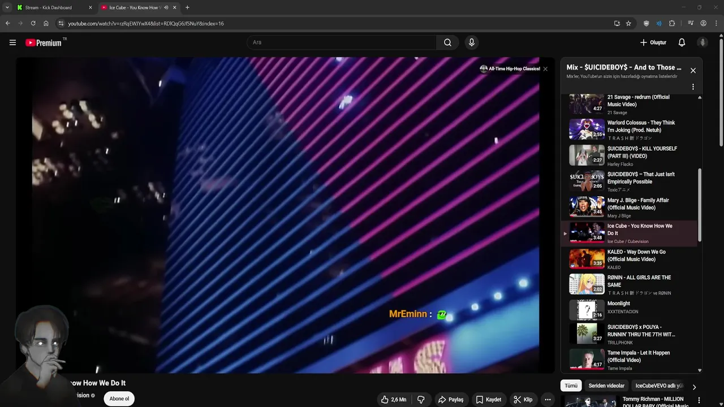The width and height of the screenshot is (724, 407).
Task: Close the Ice Cube YouTube tab
Action: (x=174, y=7)
